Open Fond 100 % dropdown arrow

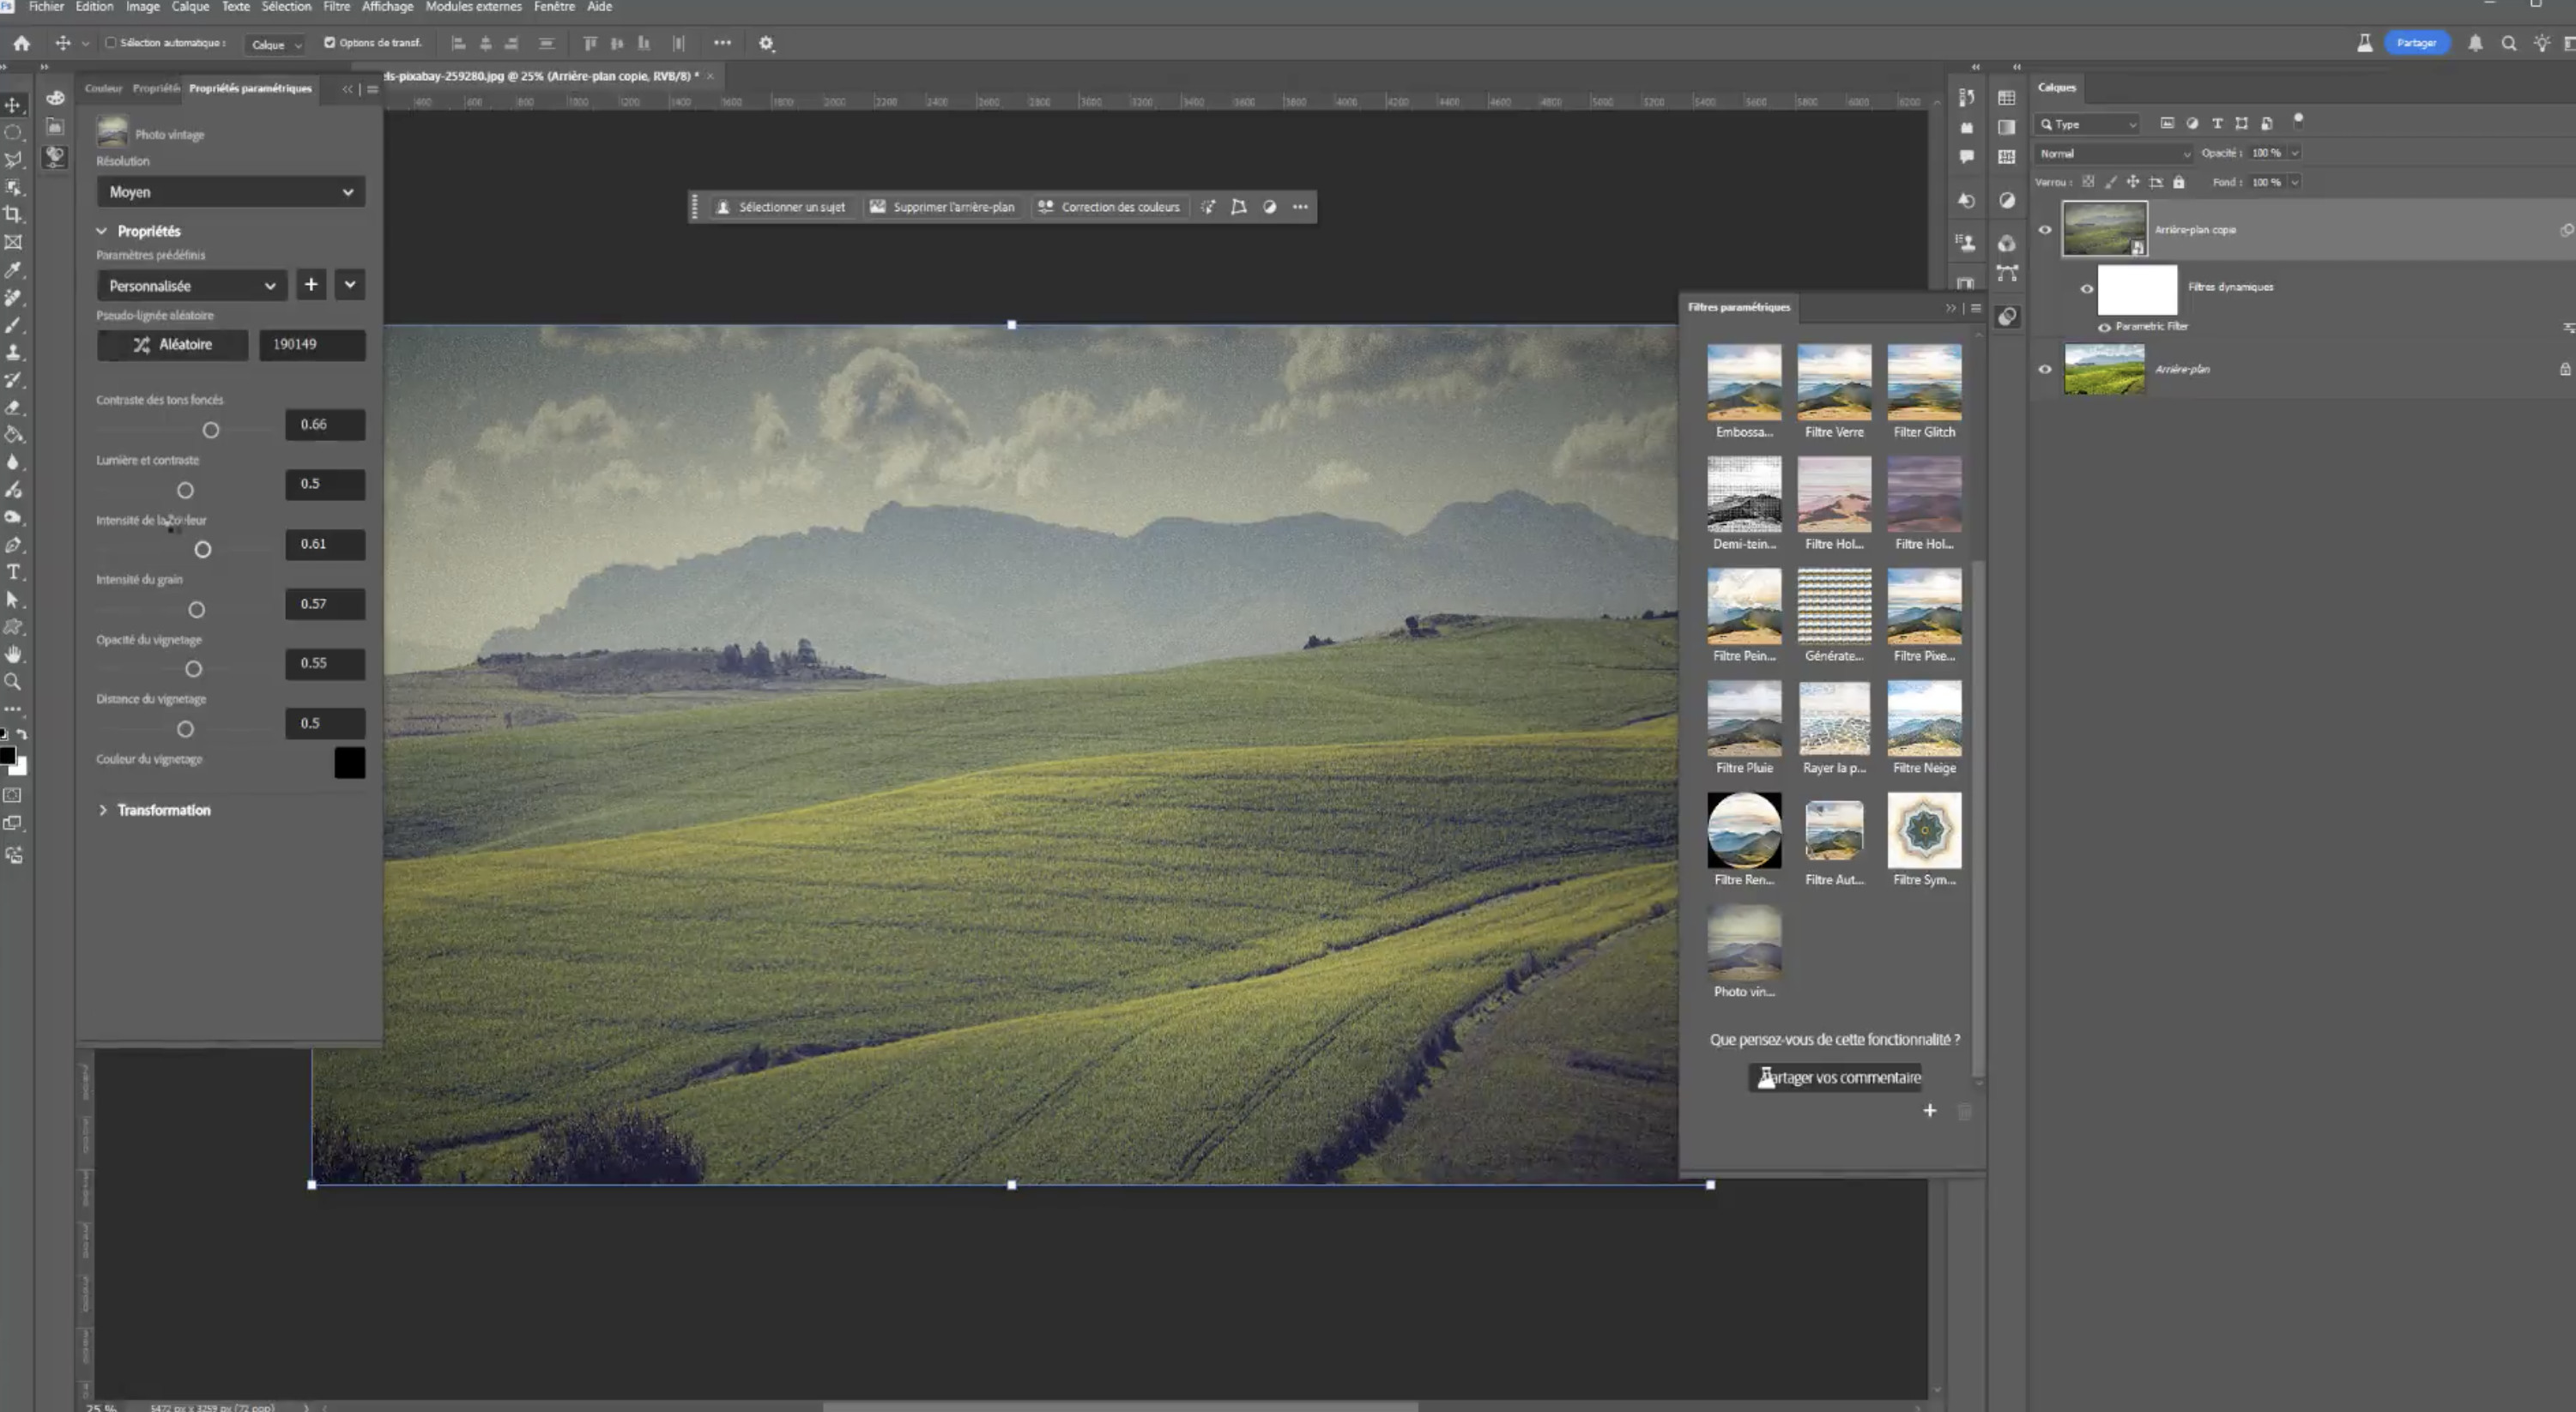pos(2295,182)
